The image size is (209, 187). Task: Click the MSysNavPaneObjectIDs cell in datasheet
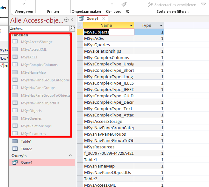point(108,172)
